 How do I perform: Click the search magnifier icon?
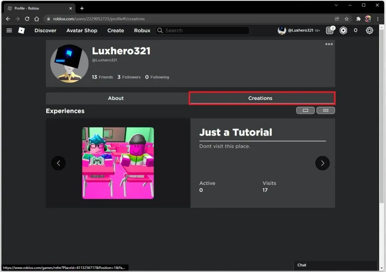coord(160,30)
